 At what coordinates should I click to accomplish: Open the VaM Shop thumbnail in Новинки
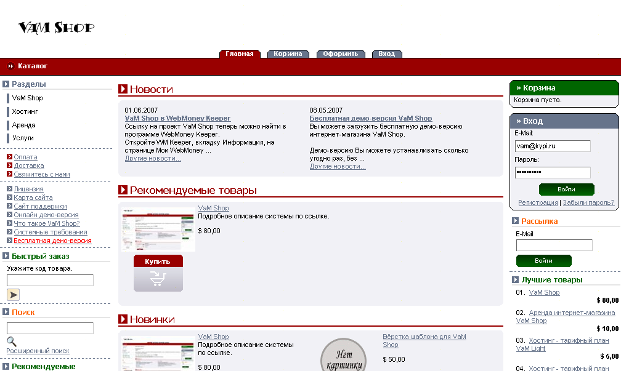tap(158, 353)
